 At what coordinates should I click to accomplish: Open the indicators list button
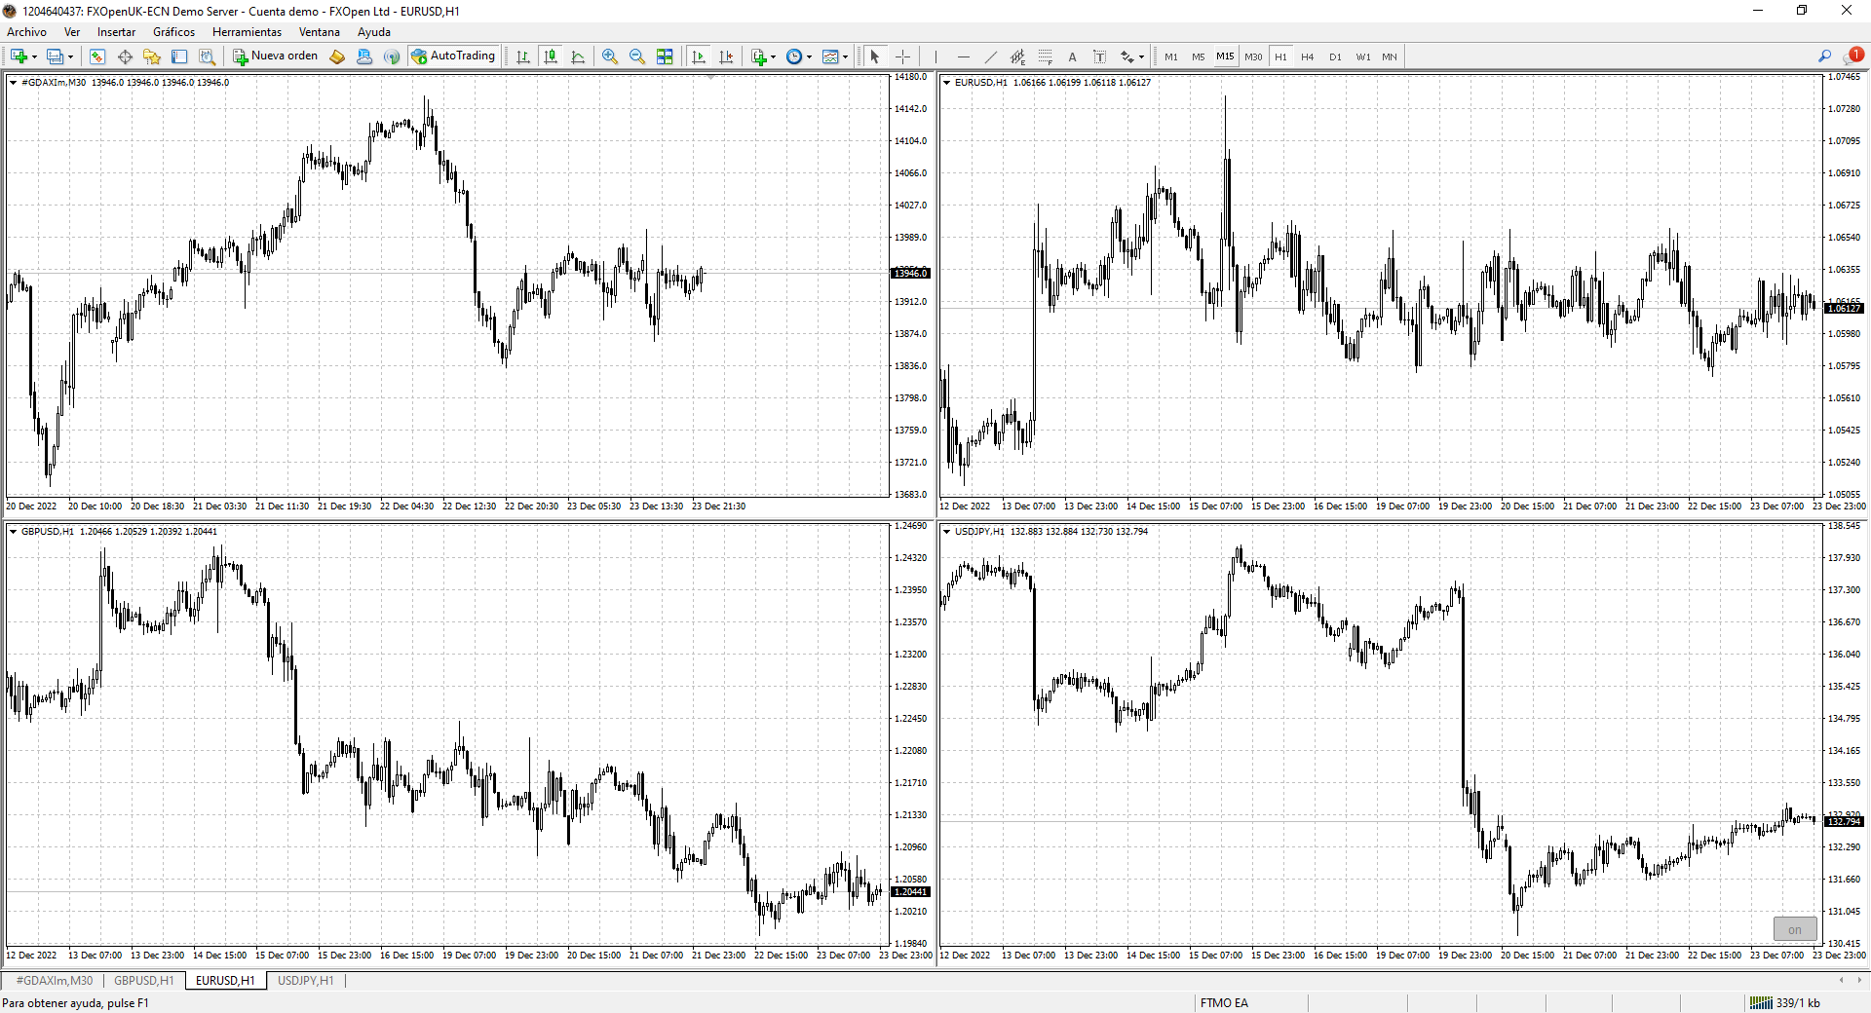coord(759,56)
